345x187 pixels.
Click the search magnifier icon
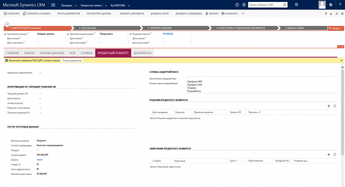coord(284,5)
